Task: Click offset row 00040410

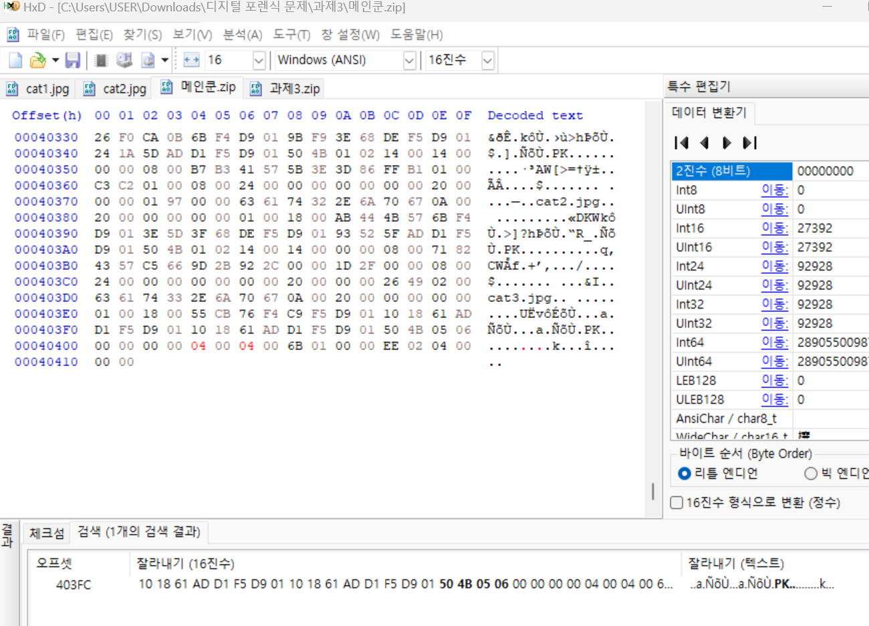Action: [46, 362]
